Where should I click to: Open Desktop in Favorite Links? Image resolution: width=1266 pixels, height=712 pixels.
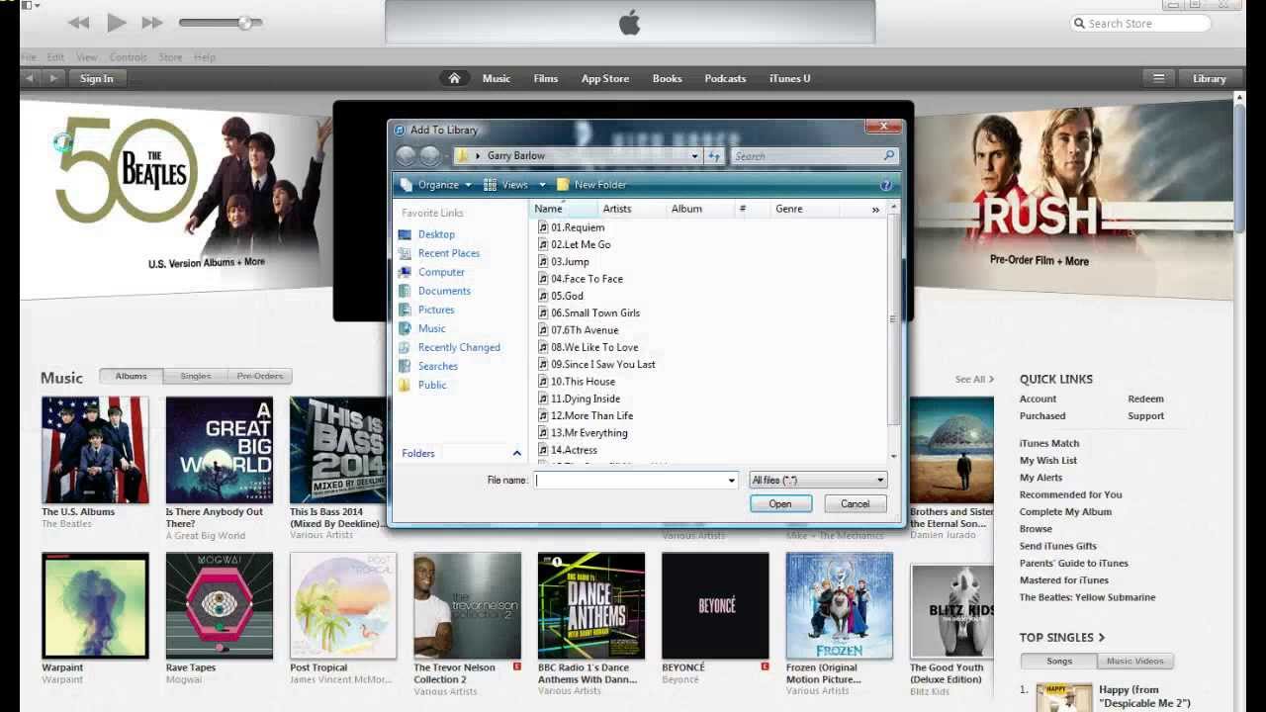pos(436,234)
